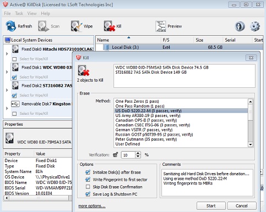Click the KillDisk shield logo in title bar
The height and width of the screenshot is (212, 266).
tap(5, 4)
